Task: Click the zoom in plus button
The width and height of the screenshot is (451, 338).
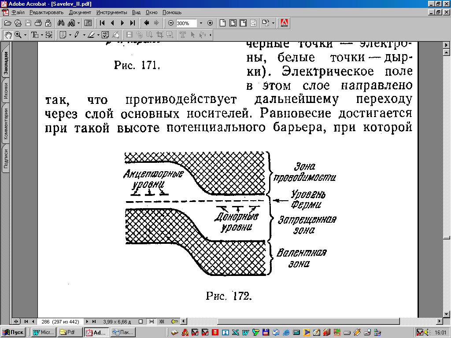Action: [x=210, y=23]
